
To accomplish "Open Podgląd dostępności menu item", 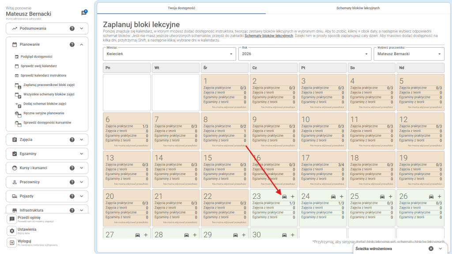I will 38,56.
